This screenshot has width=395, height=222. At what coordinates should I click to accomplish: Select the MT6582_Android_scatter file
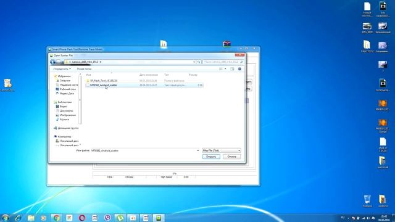point(144,85)
